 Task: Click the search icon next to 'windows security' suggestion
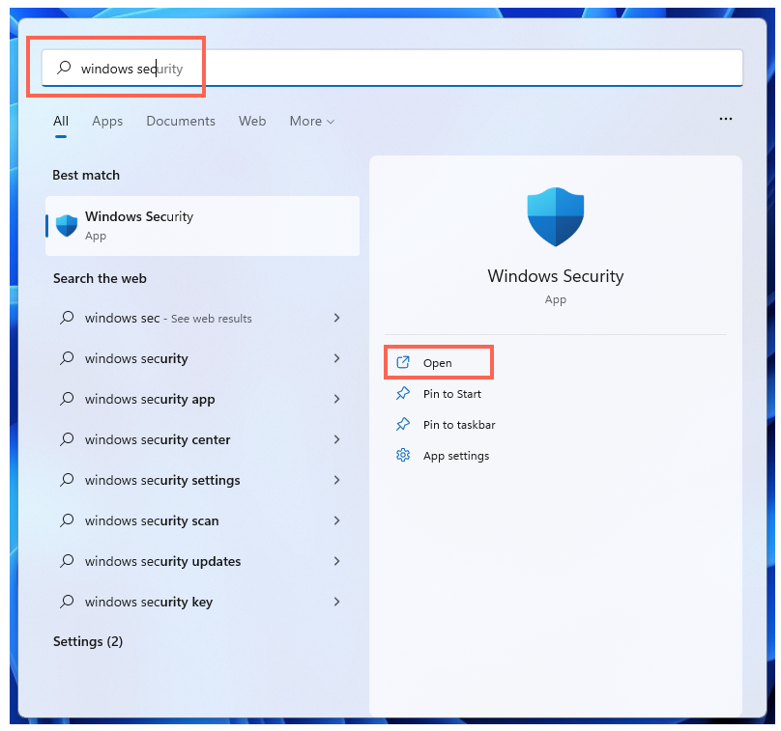click(x=67, y=358)
